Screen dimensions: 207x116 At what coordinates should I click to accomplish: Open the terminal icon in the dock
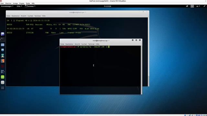[3, 39]
